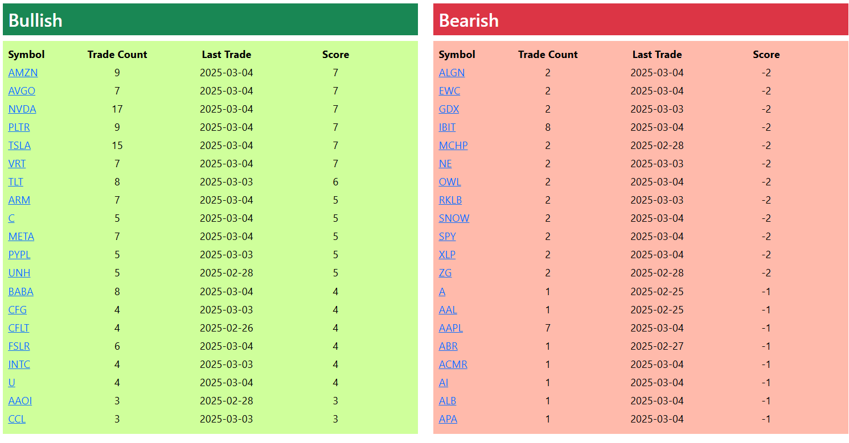Viewport: 849px width, 443px height.
Task: Open the ARM symbol link
Action: point(19,200)
